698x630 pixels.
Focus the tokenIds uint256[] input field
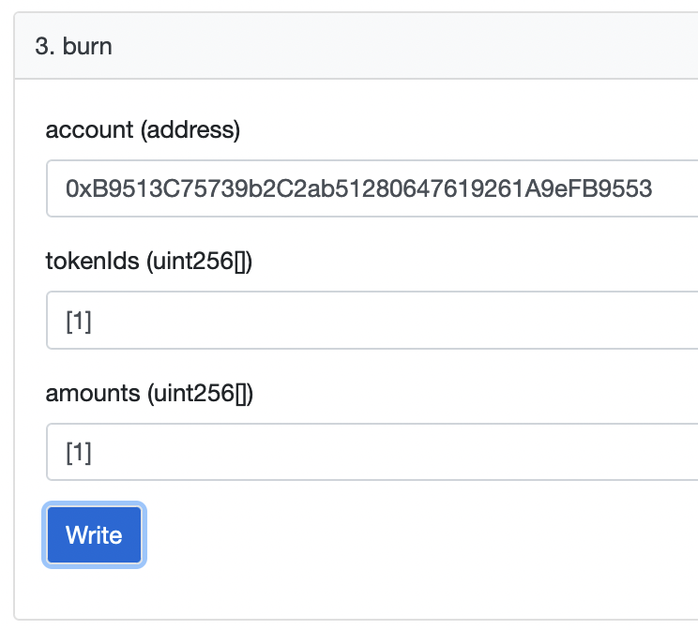[372, 320]
